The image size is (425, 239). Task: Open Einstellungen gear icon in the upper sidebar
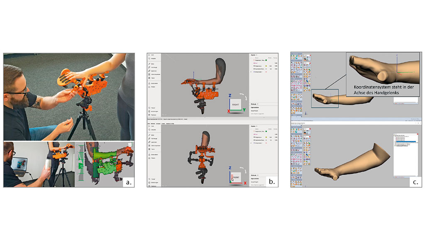(149, 111)
